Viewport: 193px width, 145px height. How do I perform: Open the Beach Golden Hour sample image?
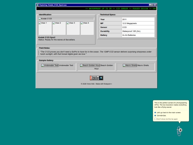point(90,66)
